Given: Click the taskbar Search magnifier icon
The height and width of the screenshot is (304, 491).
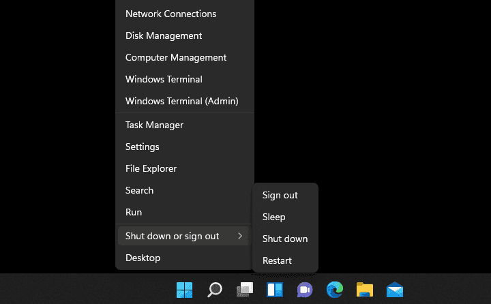Looking at the screenshot, I should tap(215, 290).
